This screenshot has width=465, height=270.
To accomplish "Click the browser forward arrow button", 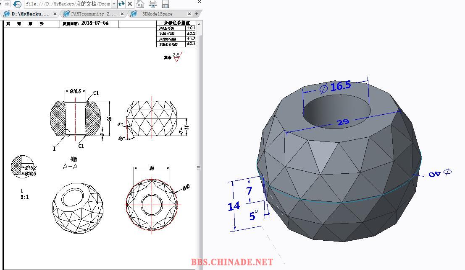I will [x=7, y=4].
